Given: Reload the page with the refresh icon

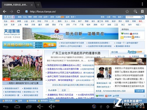Looking at the screenshot, I should pyautogui.click(x=19, y=11).
